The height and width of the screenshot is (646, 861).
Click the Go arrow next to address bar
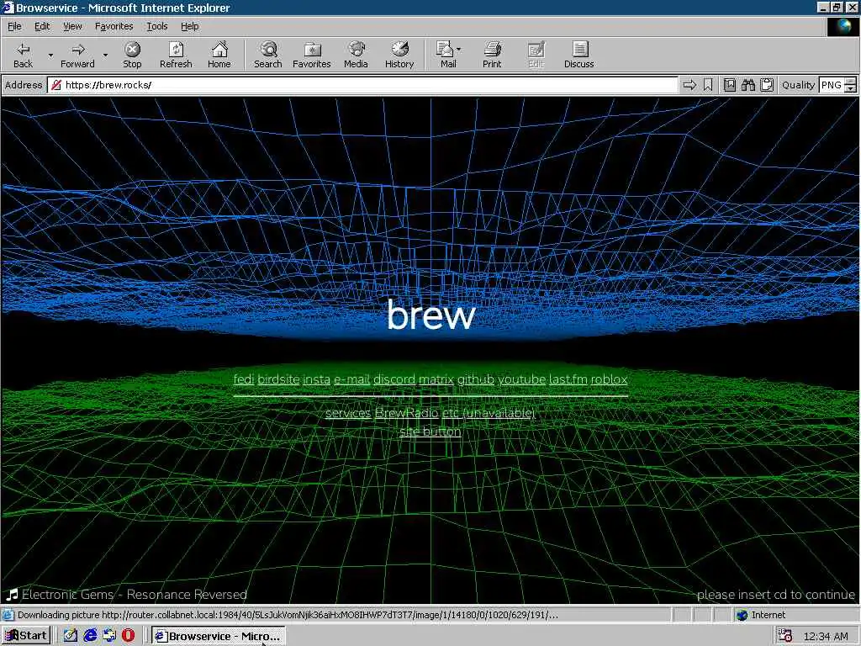(x=689, y=85)
